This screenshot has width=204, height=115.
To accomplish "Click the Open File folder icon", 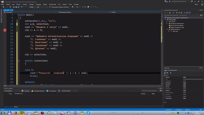I will (14, 7).
